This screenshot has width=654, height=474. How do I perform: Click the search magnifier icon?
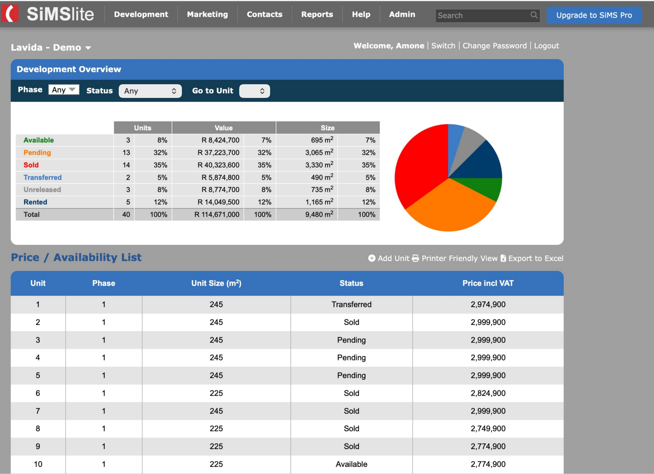tap(534, 15)
